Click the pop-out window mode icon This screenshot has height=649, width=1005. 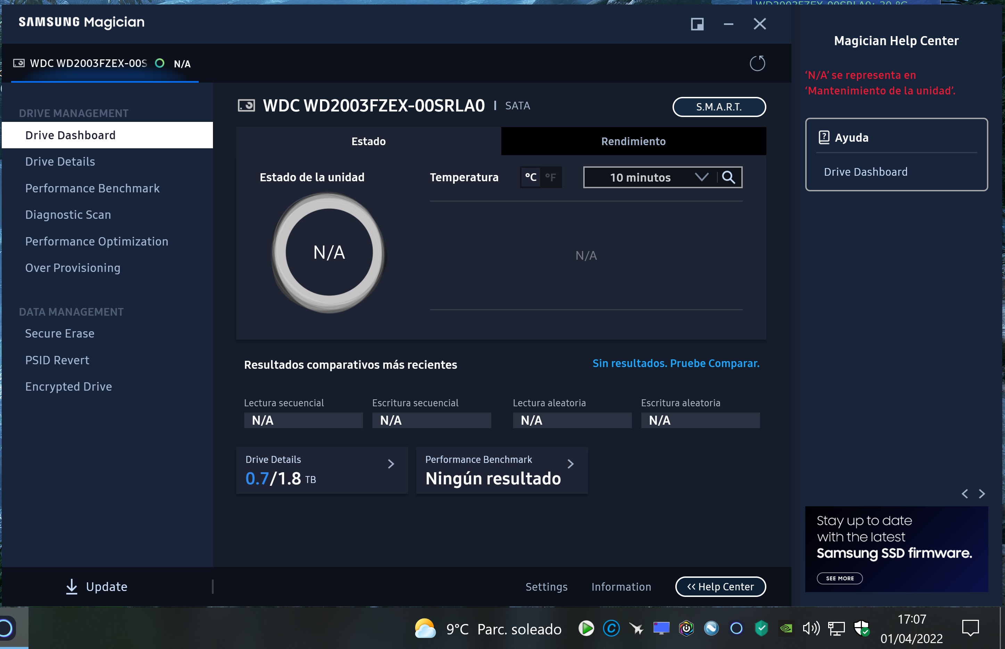[x=697, y=24]
